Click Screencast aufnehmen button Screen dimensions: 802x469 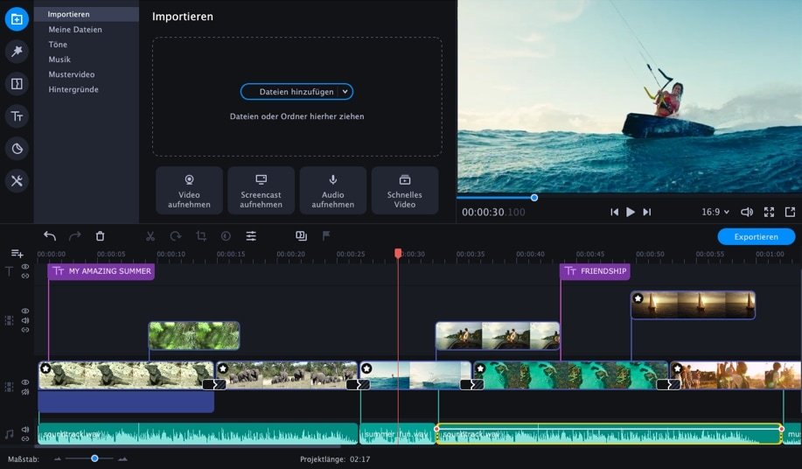coord(261,190)
